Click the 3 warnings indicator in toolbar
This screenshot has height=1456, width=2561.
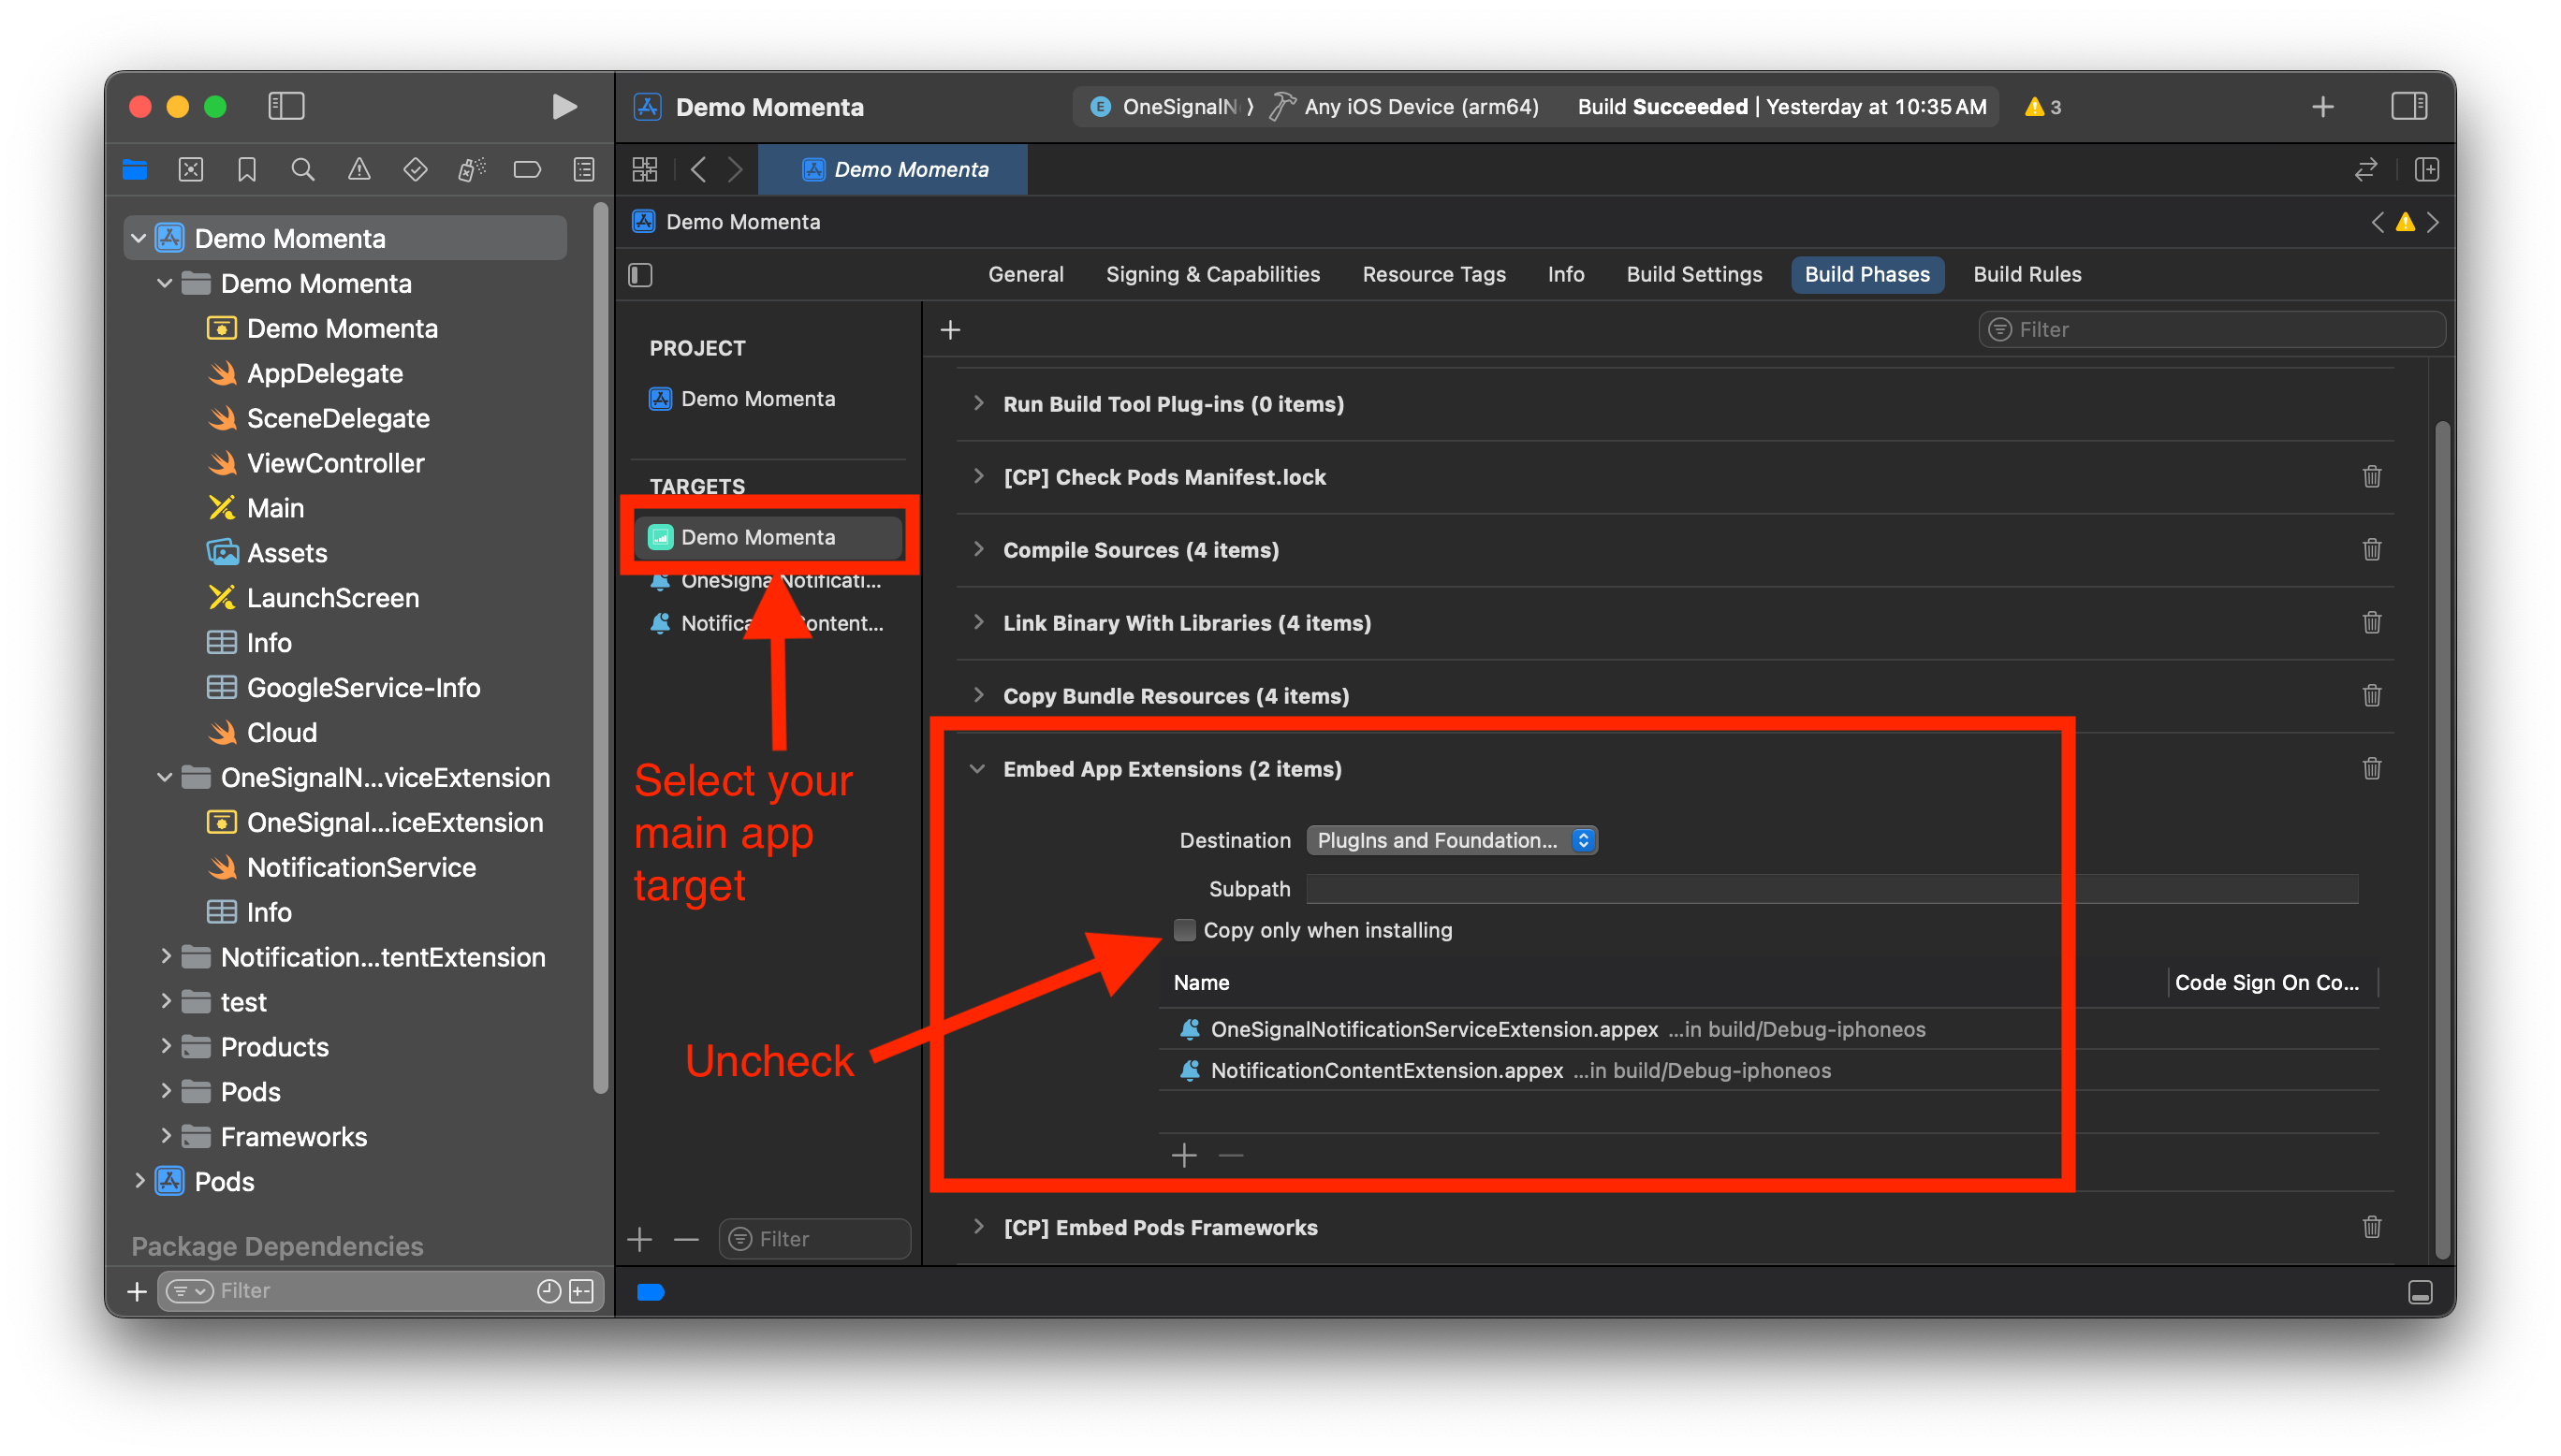tap(2042, 107)
